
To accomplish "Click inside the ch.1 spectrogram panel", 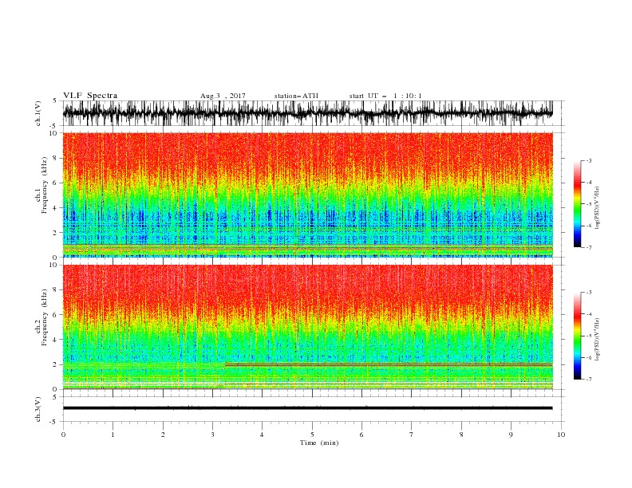I will [308, 195].
